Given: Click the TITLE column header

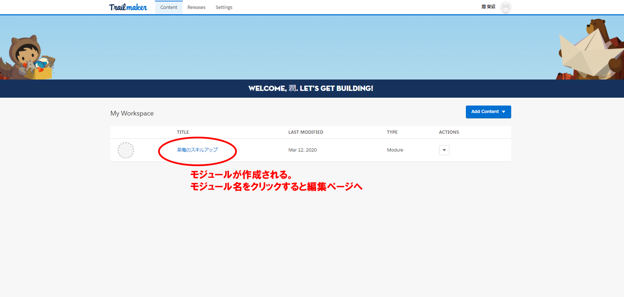Looking at the screenshot, I should click(x=183, y=132).
